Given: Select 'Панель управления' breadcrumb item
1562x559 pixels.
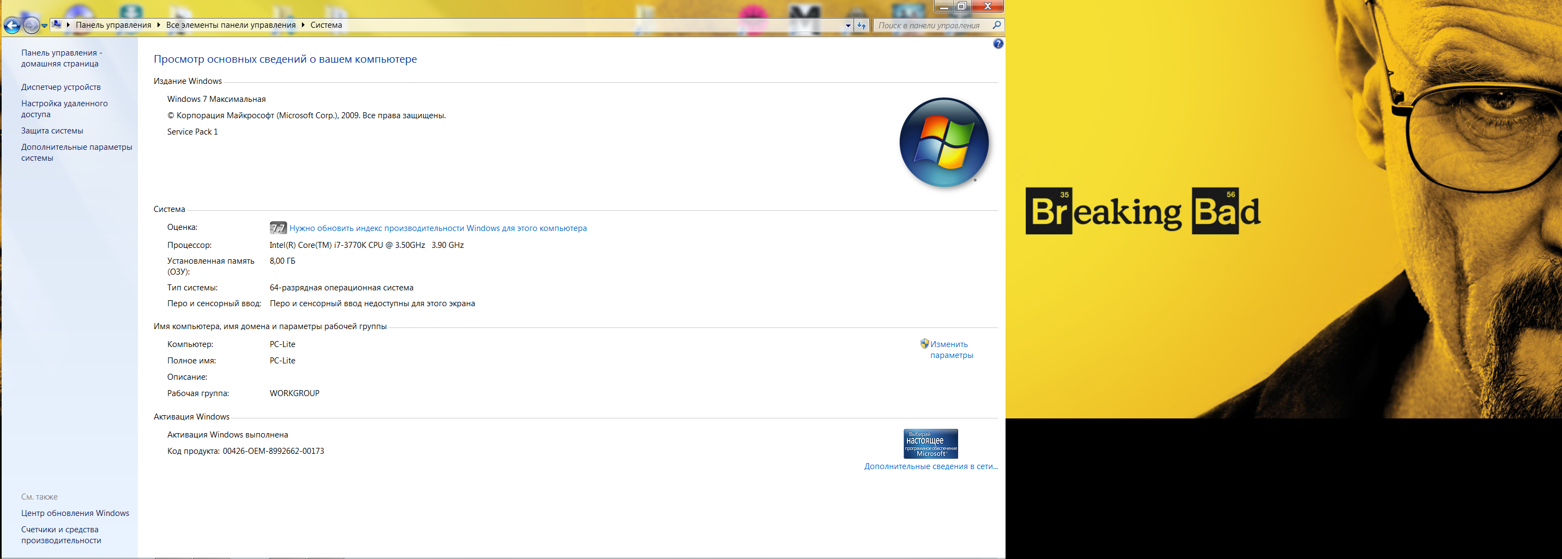Looking at the screenshot, I should (113, 25).
